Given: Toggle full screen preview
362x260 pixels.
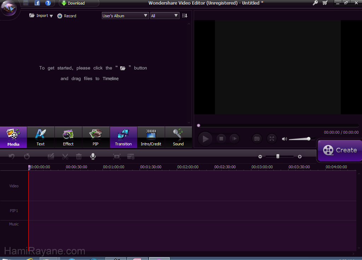Looking at the screenshot, I should 272,139.
